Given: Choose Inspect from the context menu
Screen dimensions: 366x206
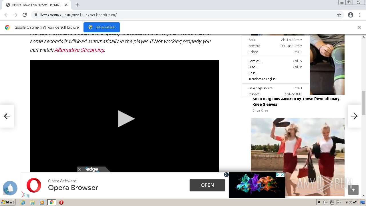Looking at the screenshot, I should point(275,94).
